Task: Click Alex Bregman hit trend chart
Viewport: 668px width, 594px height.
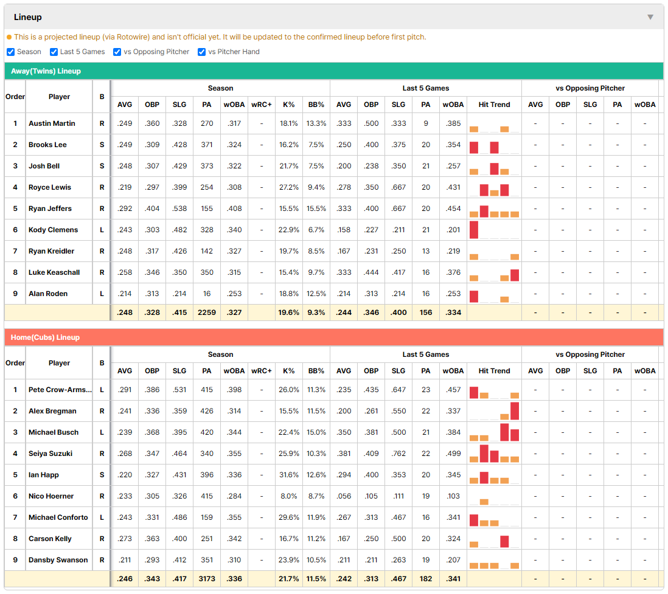Action: click(x=494, y=411)
